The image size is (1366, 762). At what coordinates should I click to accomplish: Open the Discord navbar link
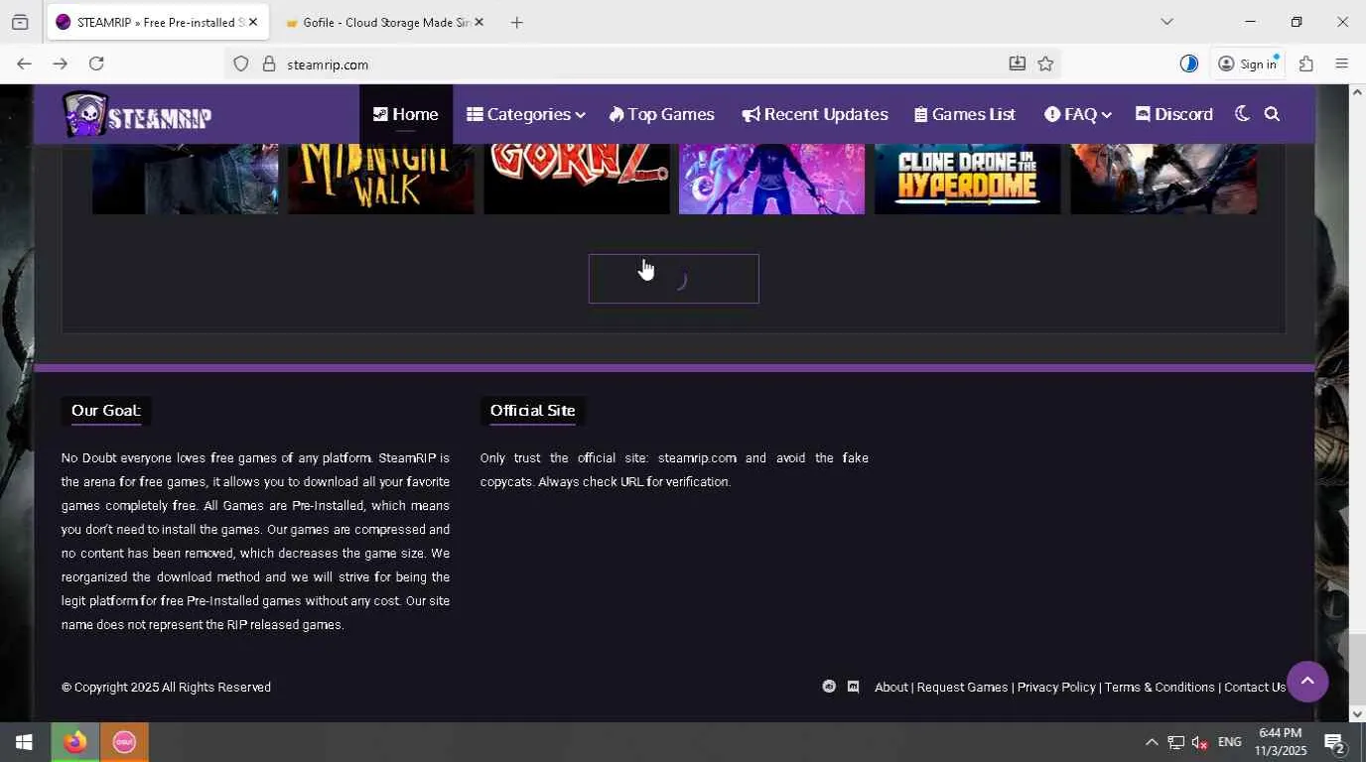point(1174,114)
